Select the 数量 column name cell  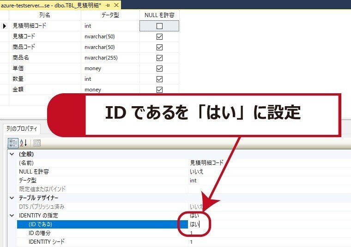(x=45, y=79)
